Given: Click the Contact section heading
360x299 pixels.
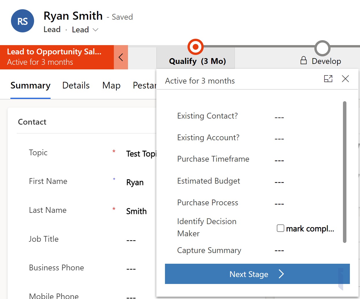Looking at the screenshot, I should coord(32,122).
